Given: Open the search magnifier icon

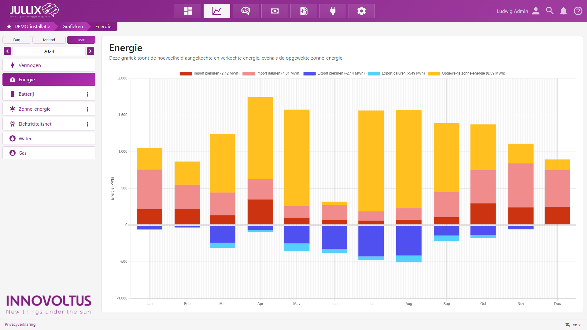Looking at the screenshot, I should pyautogui.click(x=550, y=11).
